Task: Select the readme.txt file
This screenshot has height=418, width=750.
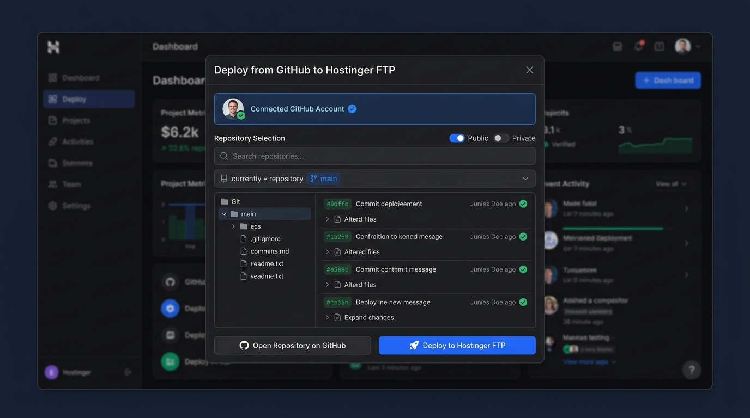Action: (x=262, y=264)
